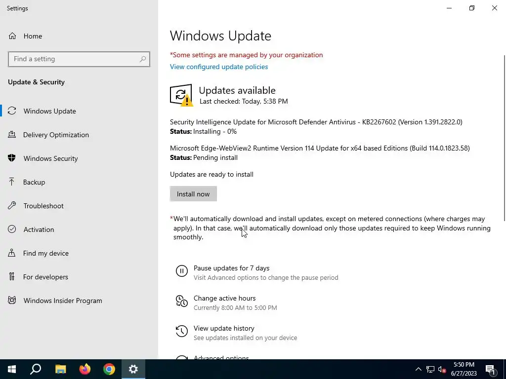This screenshot has height=379, width=506.
Task: Click the Settings gear in the taskbar
Action: [x=133, y=369]
